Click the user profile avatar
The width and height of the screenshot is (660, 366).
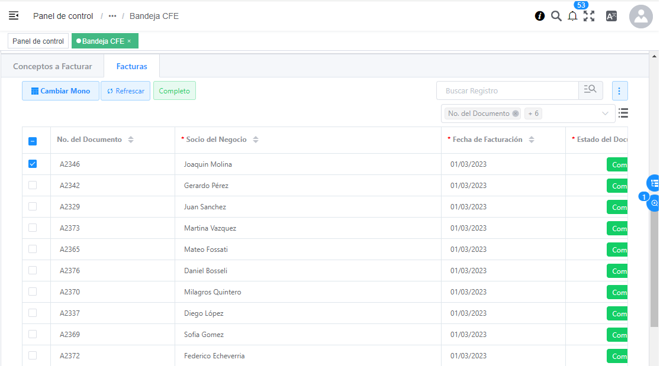(x=640, y=17)
